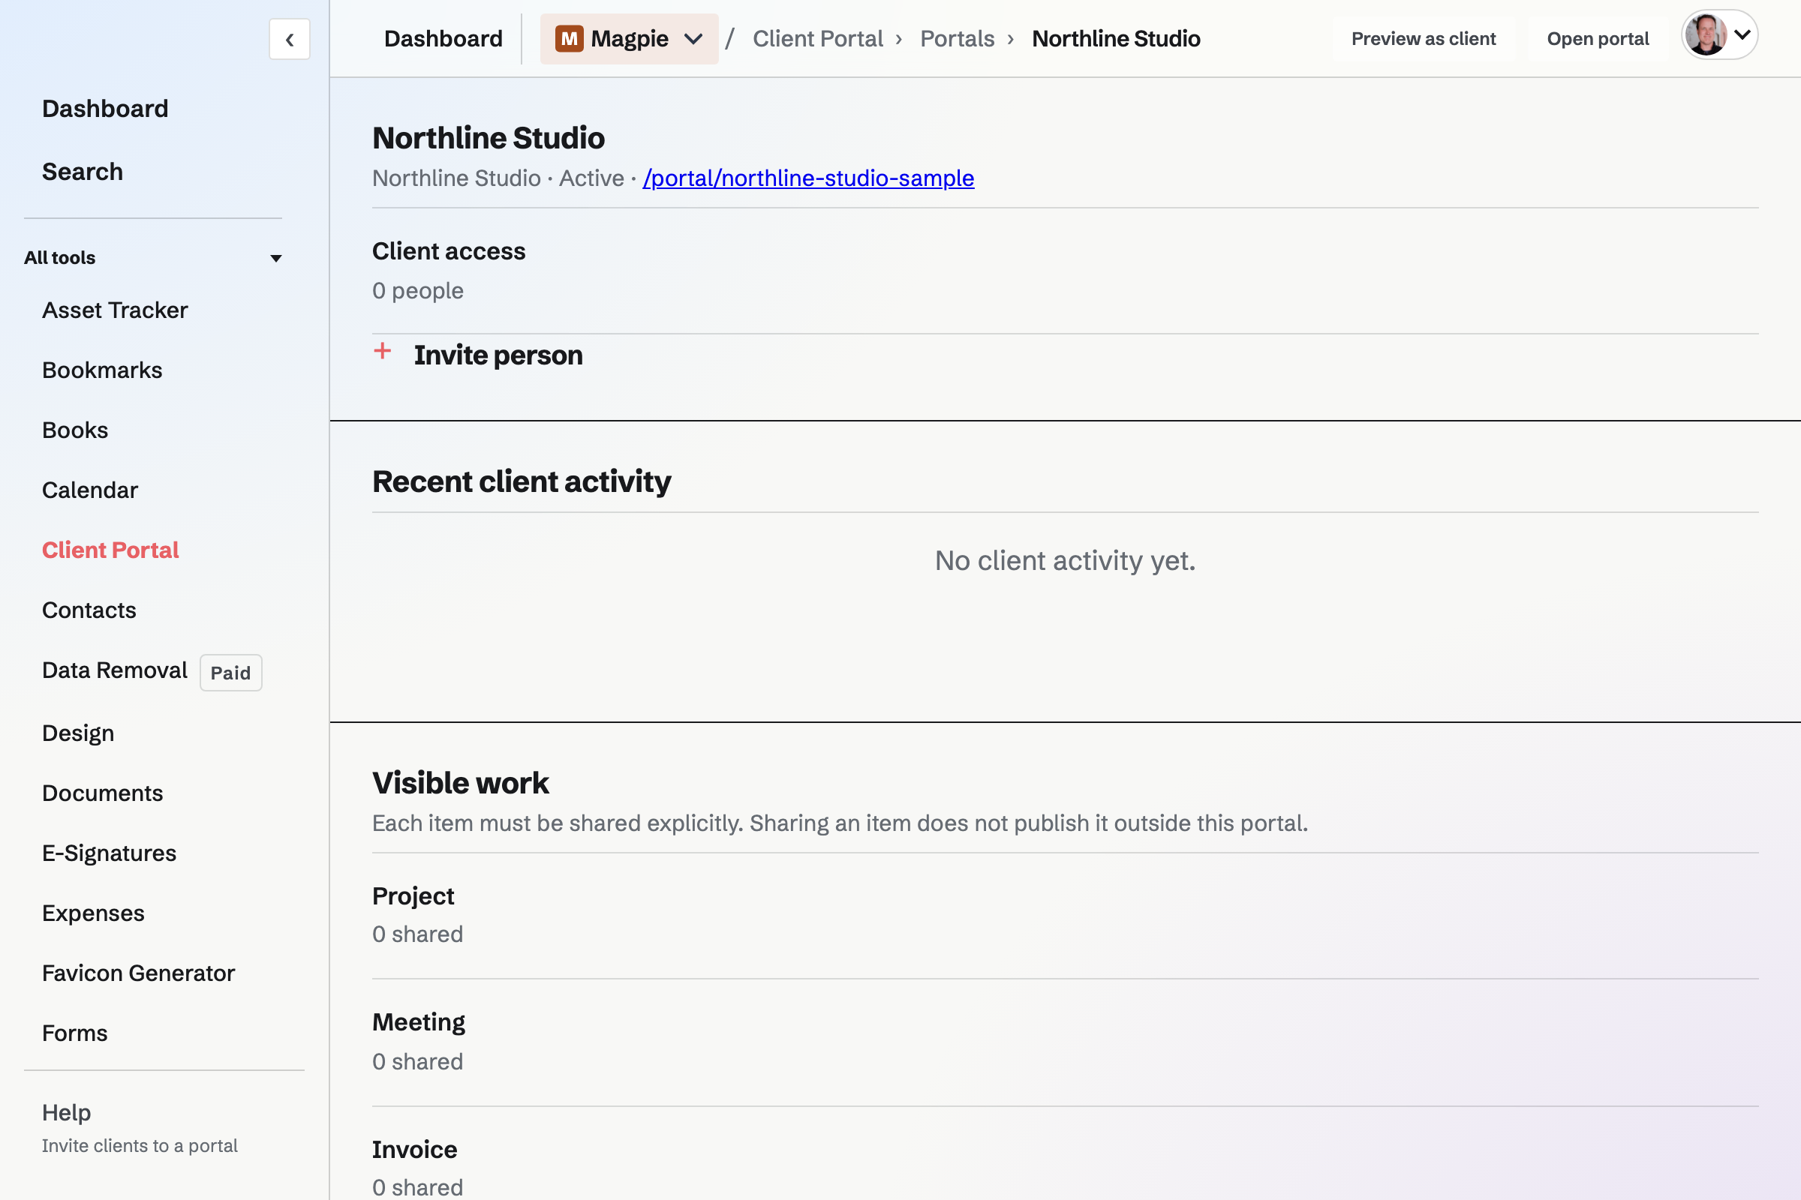Image resolution: width=1801 pixels, height=1200 pixels.
Task: Click the Paid badge beside Data Removal
Action: click(x=230, y=673)
